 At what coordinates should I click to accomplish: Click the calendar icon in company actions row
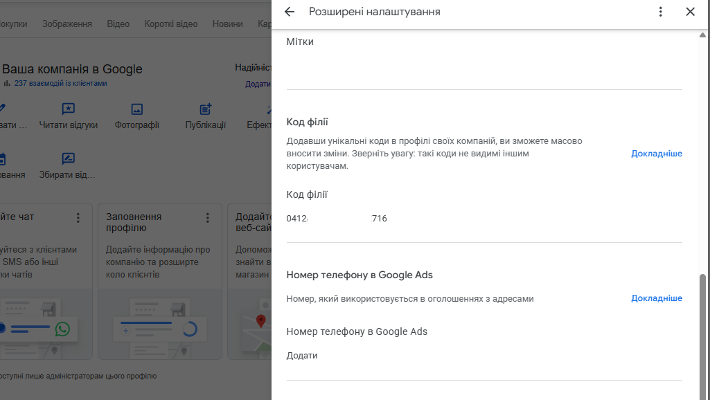2,159
